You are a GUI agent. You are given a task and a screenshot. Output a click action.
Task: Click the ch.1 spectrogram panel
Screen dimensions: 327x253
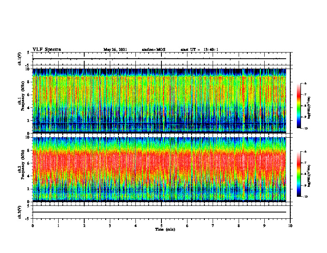click(159, 101)
